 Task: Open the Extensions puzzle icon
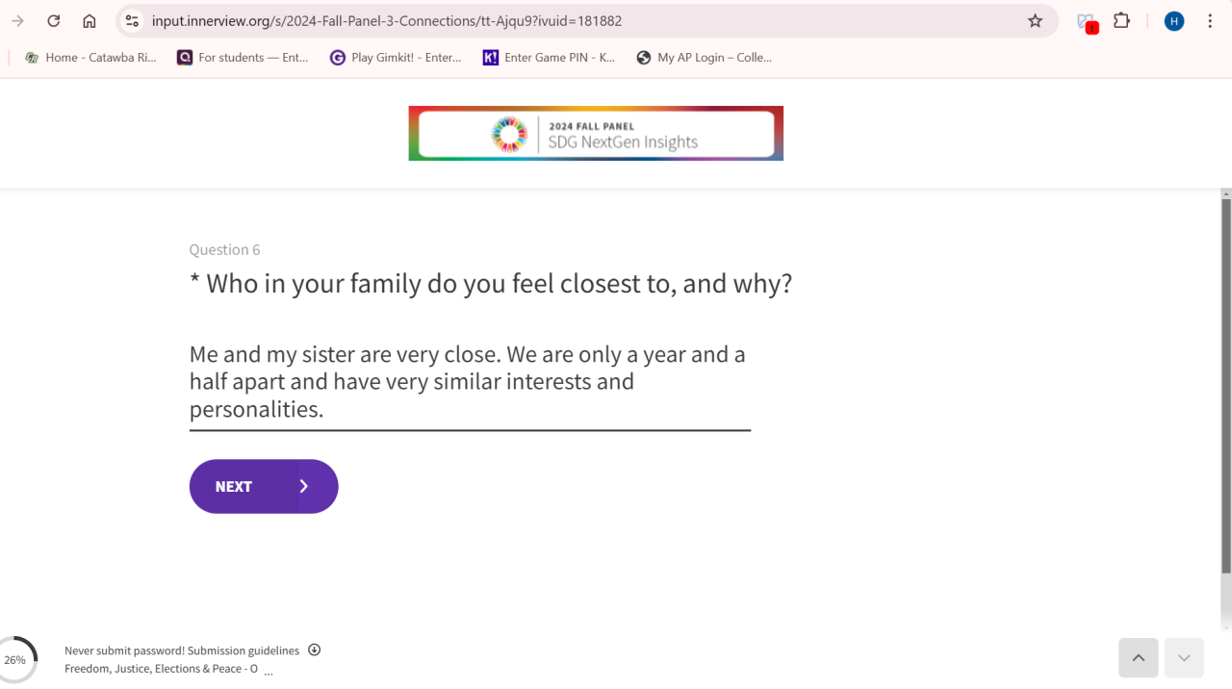pos(1121,20)
